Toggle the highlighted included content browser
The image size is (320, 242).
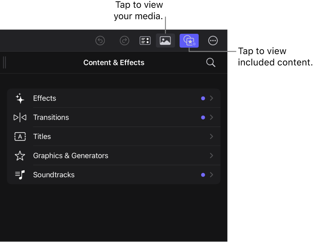click(x=189, y=40)
